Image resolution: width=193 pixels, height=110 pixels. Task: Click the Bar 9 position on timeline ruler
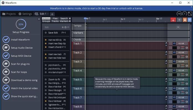(123, 19)
